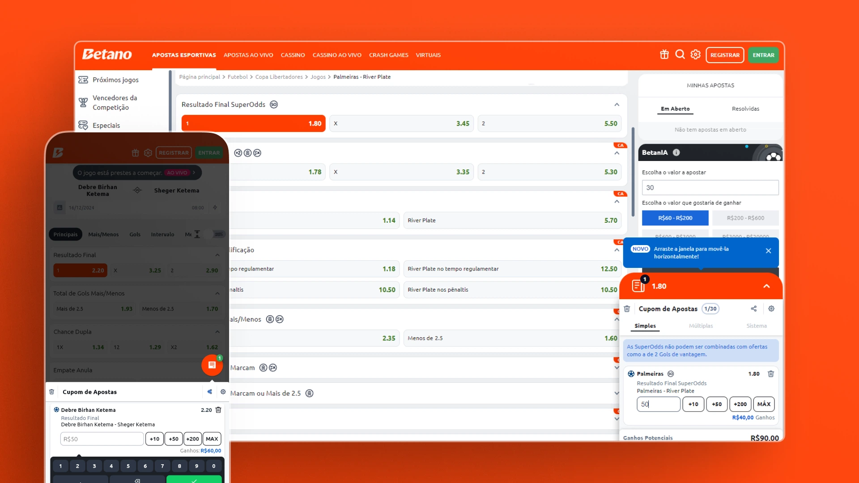Select the R$60 - R$200 winnings option
859x483 pixels.
click(675, 218)
